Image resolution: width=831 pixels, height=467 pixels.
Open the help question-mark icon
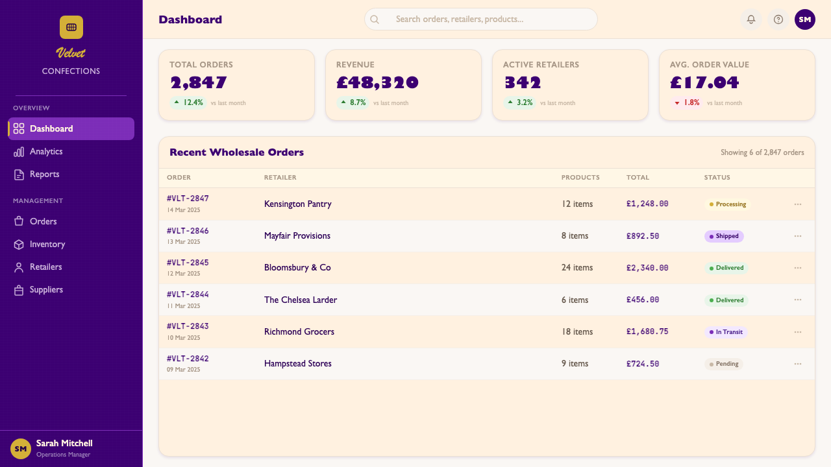coord(778,19)
